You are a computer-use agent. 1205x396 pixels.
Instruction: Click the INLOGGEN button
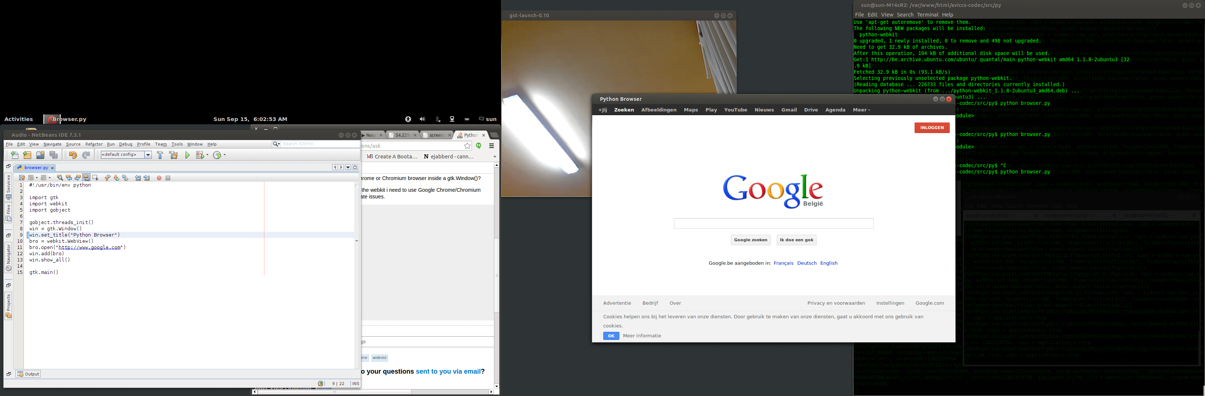931,128
